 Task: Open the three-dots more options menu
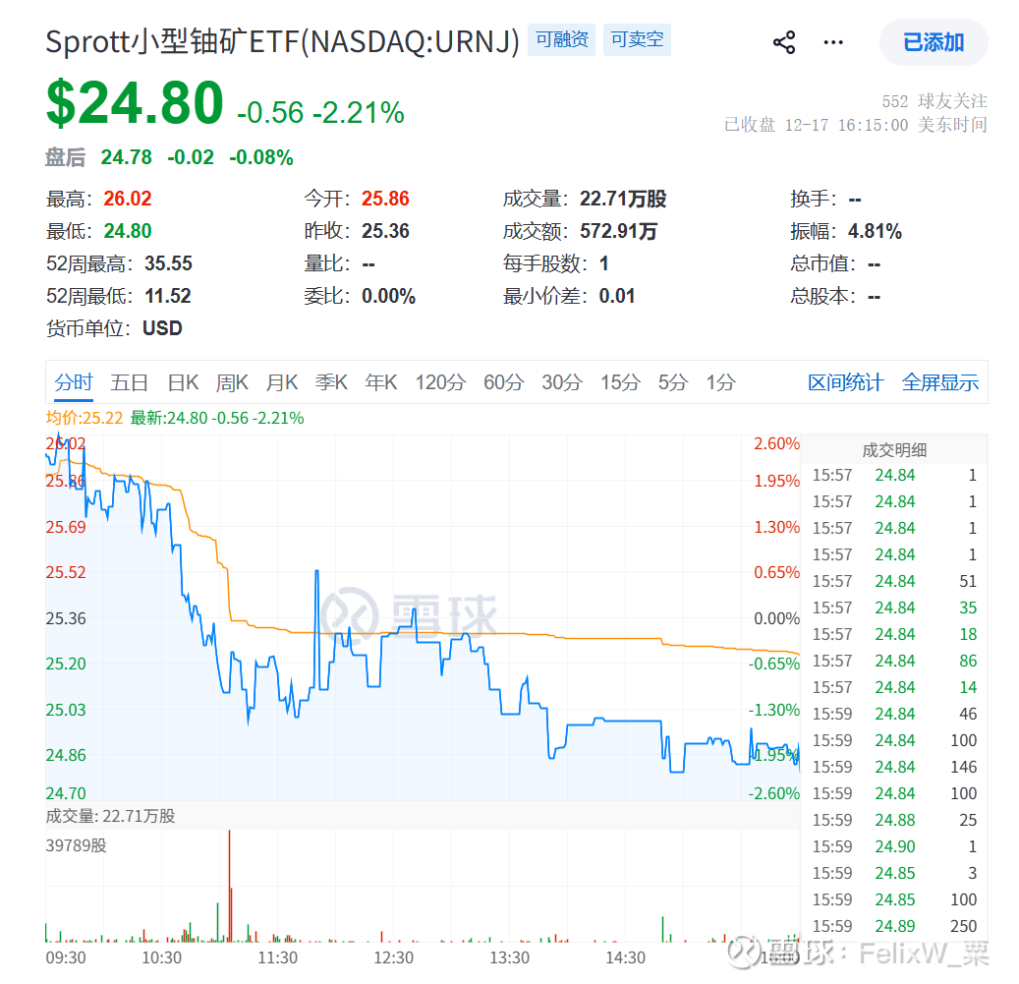pyautogui.click(x=833, y=42)
